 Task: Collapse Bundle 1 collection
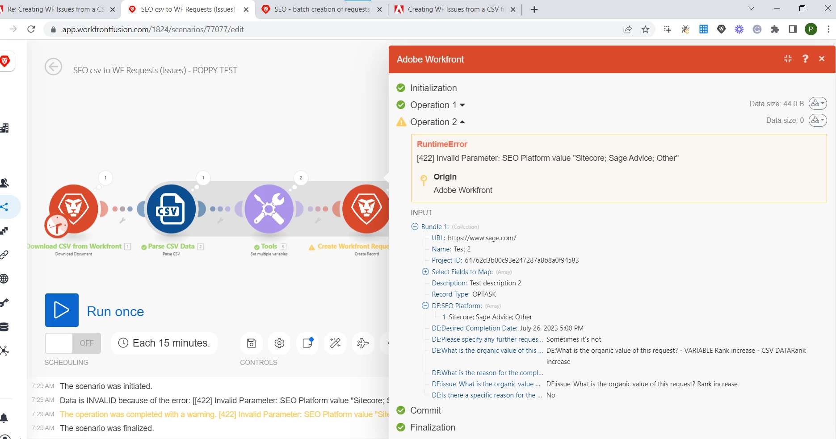coord(415,226)
